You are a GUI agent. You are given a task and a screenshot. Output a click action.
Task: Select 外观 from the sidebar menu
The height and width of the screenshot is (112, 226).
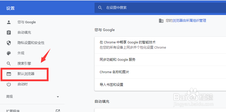point(21,53)
